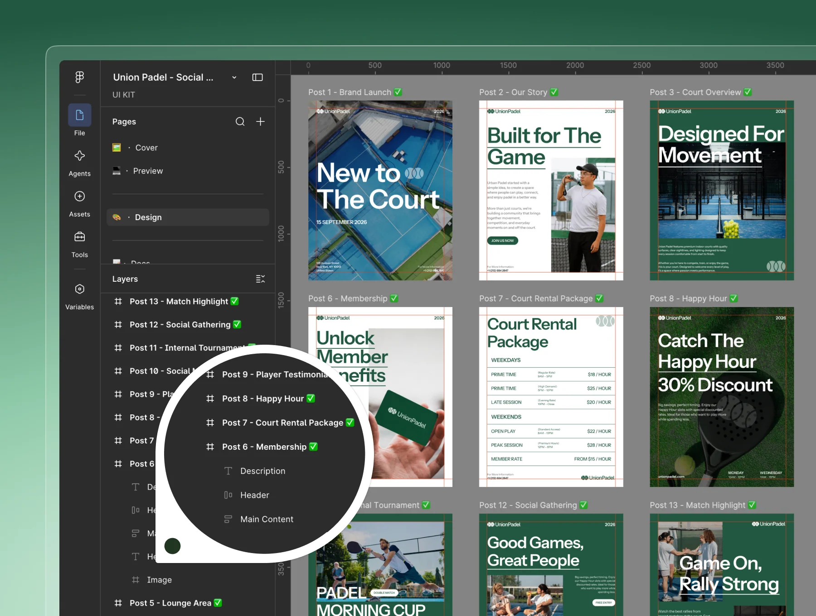Click the Post 12 - Social Gathering canvas label
Viewport: 816px width, 616px height.
point(533,505)
